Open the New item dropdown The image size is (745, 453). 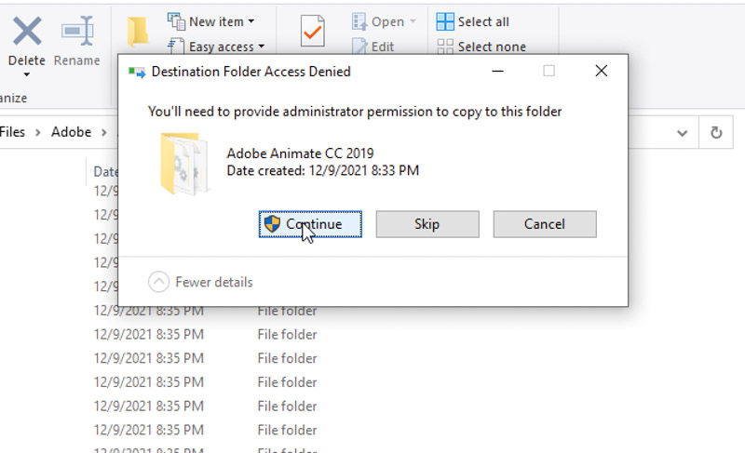tap(210, 21)
